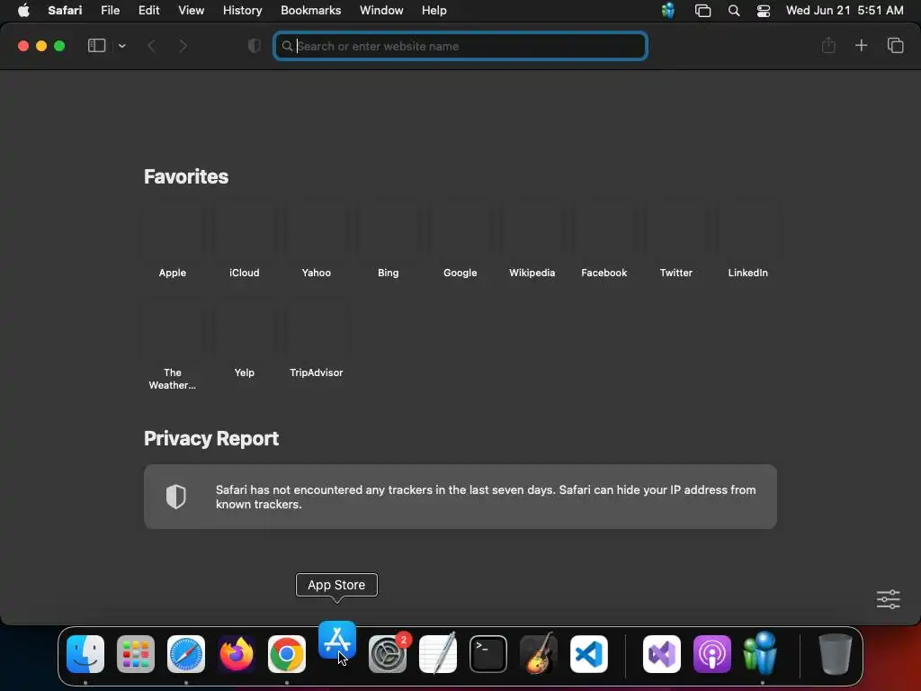This screenshot has height=691, width=921.
Task: Open the App Store from the Dock
Action: click(337, 641)
